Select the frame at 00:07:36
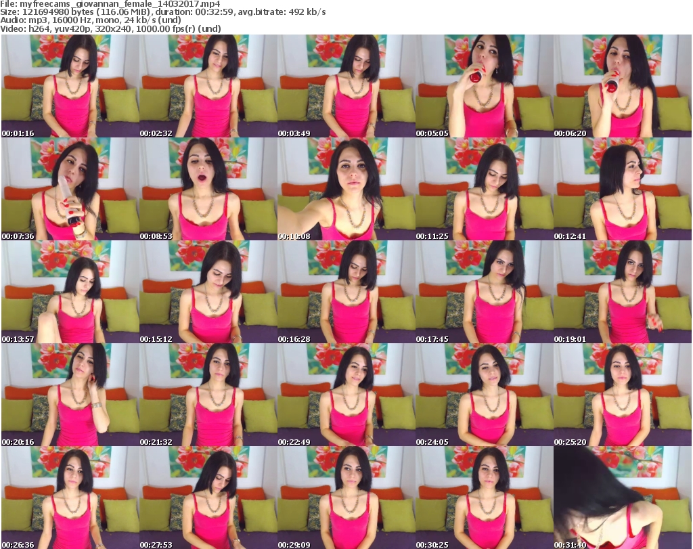 70,189
